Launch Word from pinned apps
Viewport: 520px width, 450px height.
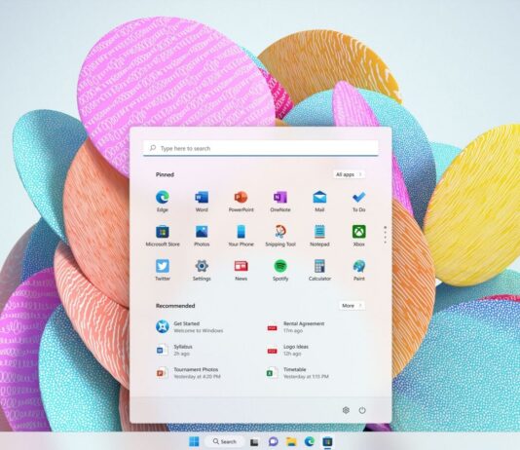coord(202,201)
